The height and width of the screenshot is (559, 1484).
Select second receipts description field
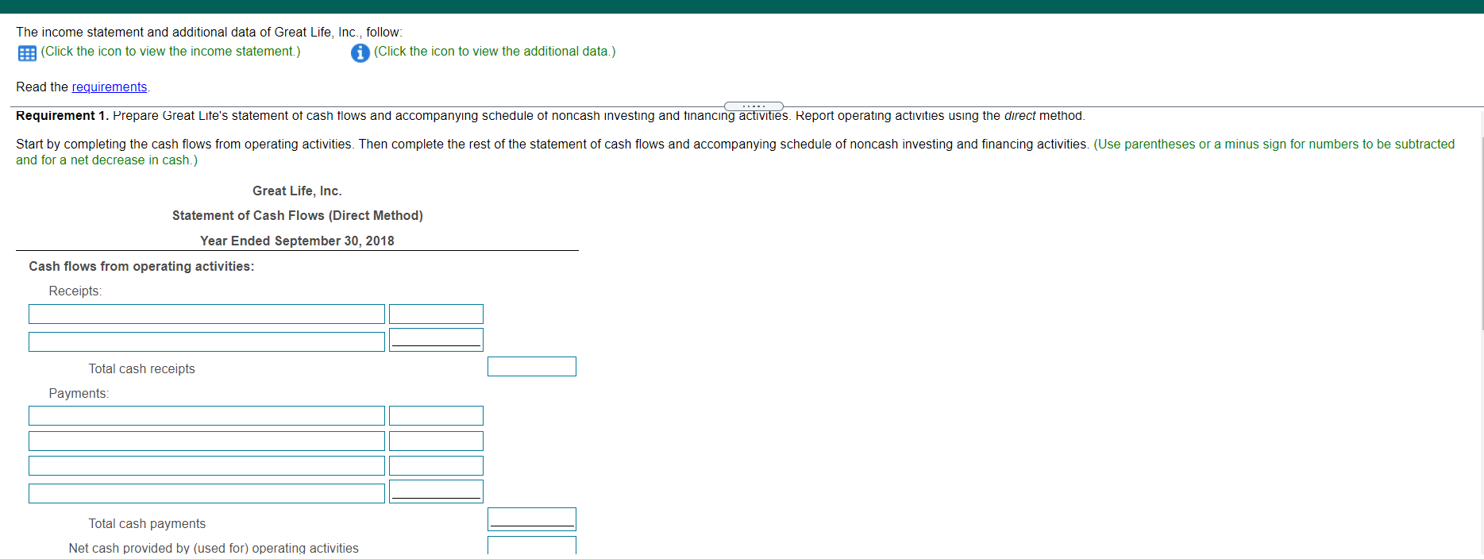(206, 342)
